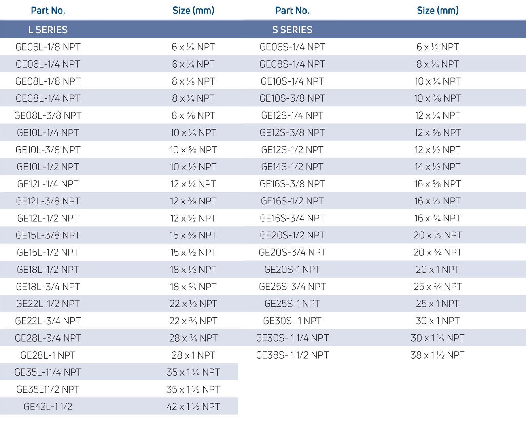Image resolution: width=526 pixels, height=425 pixels.
Task: Click part number GE06S-1/4 NPT
Action: (292, 47)
